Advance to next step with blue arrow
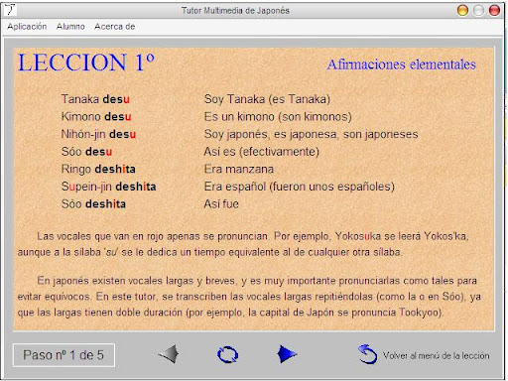This screenshot has width=508, height=381. [287, 354]
